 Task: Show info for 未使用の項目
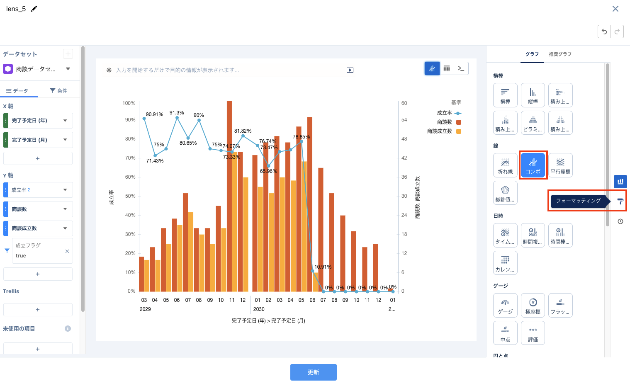click(x=68, y=328)
